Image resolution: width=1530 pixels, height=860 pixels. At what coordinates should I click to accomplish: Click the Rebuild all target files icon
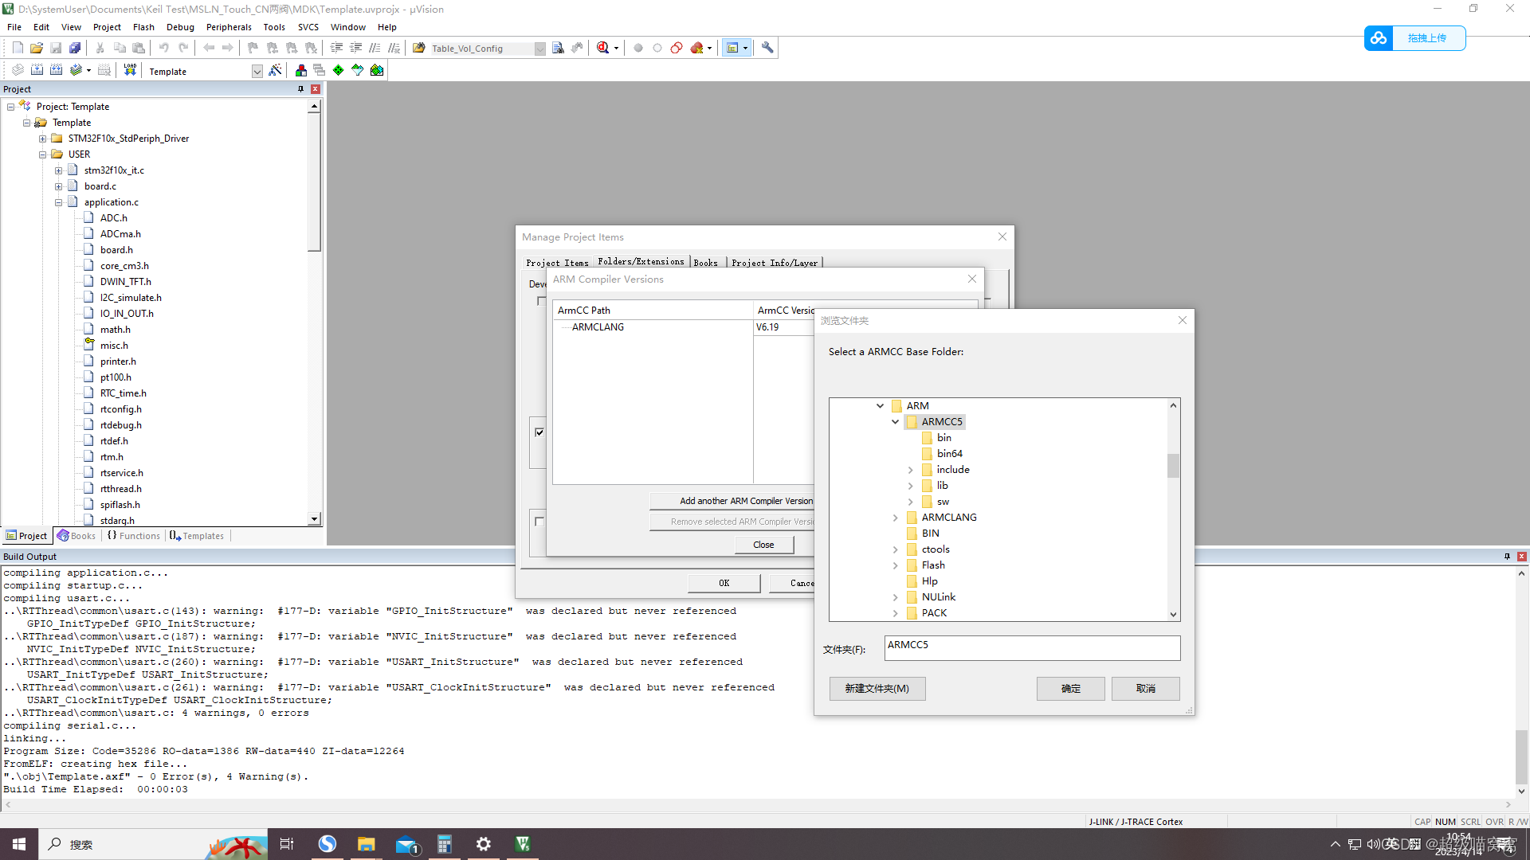tap(56, 70)
